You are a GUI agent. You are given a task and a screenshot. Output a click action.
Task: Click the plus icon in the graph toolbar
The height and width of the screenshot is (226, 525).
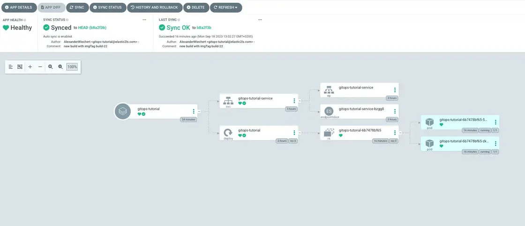[x=30, y=67]
